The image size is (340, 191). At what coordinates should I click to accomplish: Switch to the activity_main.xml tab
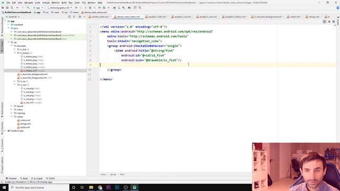point(100,16)
